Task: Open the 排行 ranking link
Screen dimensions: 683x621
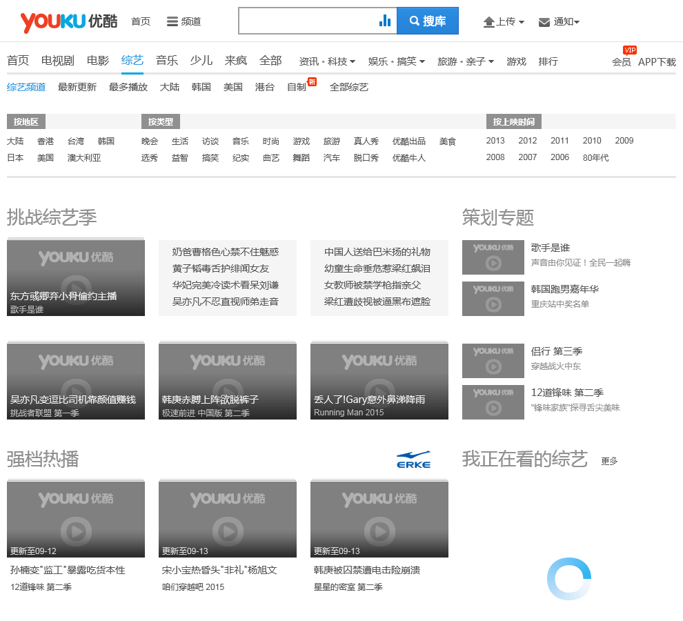Action: coord(548,61)
